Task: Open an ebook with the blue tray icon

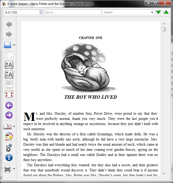Action: tap(7, 45)
